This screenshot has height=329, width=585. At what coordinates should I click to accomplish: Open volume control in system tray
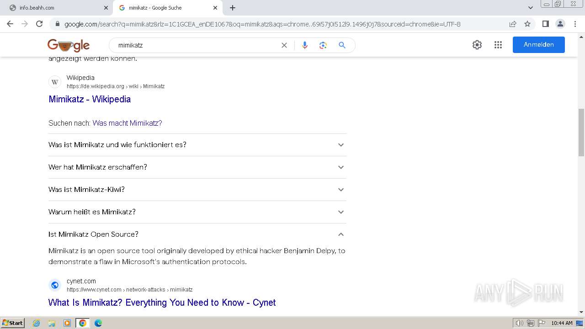tap(520, 323)
